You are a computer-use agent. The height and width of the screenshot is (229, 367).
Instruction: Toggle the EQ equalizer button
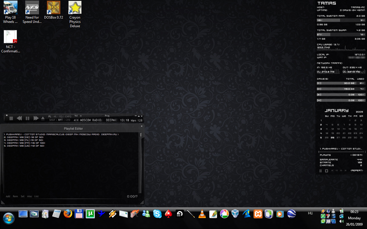pos(61,117)
